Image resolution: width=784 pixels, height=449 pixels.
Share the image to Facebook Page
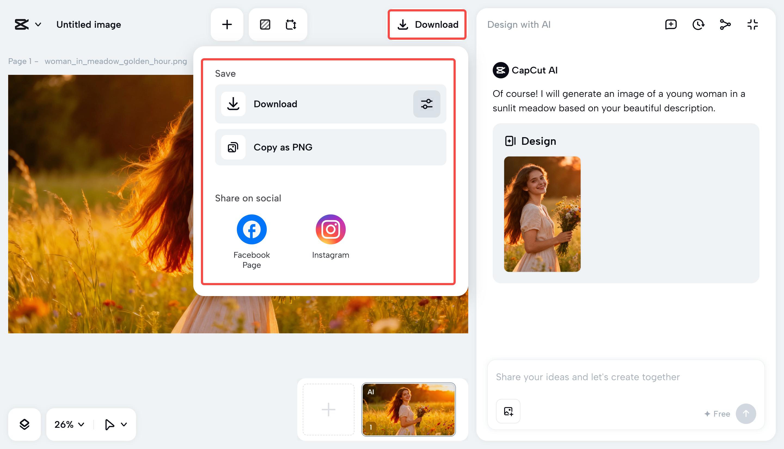pos(251,229)
